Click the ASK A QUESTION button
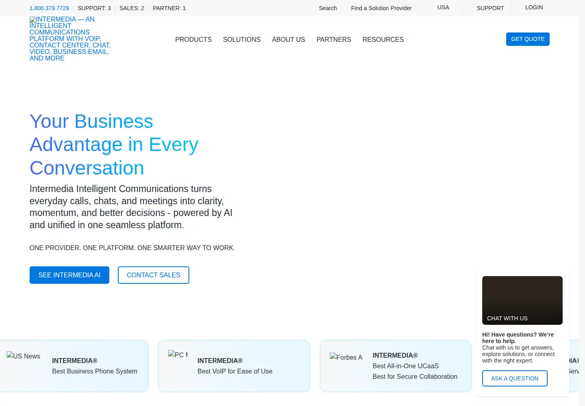The image size is (585, 406). (515, 378)
